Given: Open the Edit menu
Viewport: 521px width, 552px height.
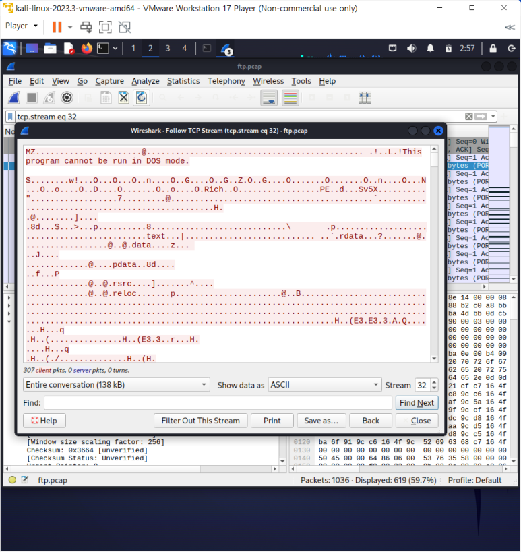Looking at the screenshot, I should (x=36, y=81).
